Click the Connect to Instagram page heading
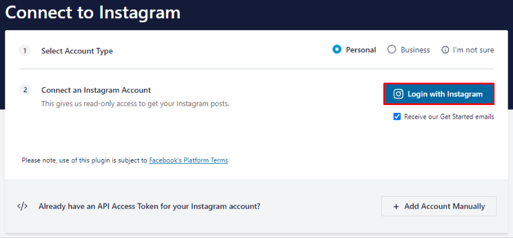The image size is (513, 238). (93, 13)
